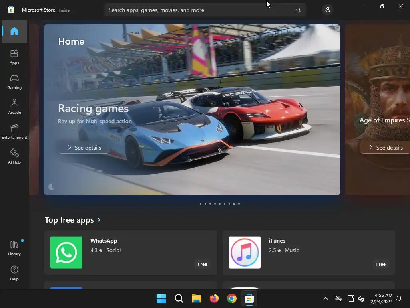Click 2.5 star rating on iTunes

[x=275, y=250]
